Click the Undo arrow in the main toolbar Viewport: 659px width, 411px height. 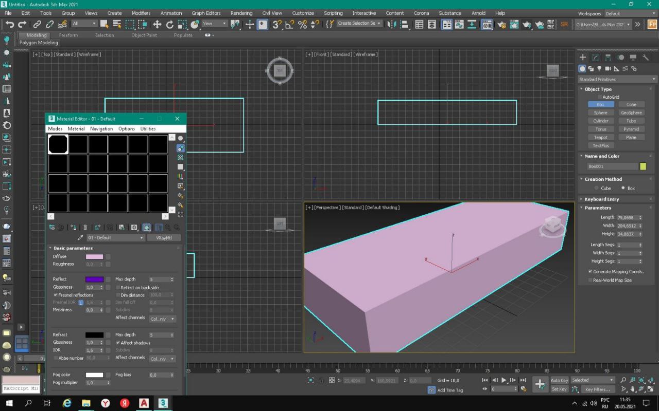[x=10, y=24]
